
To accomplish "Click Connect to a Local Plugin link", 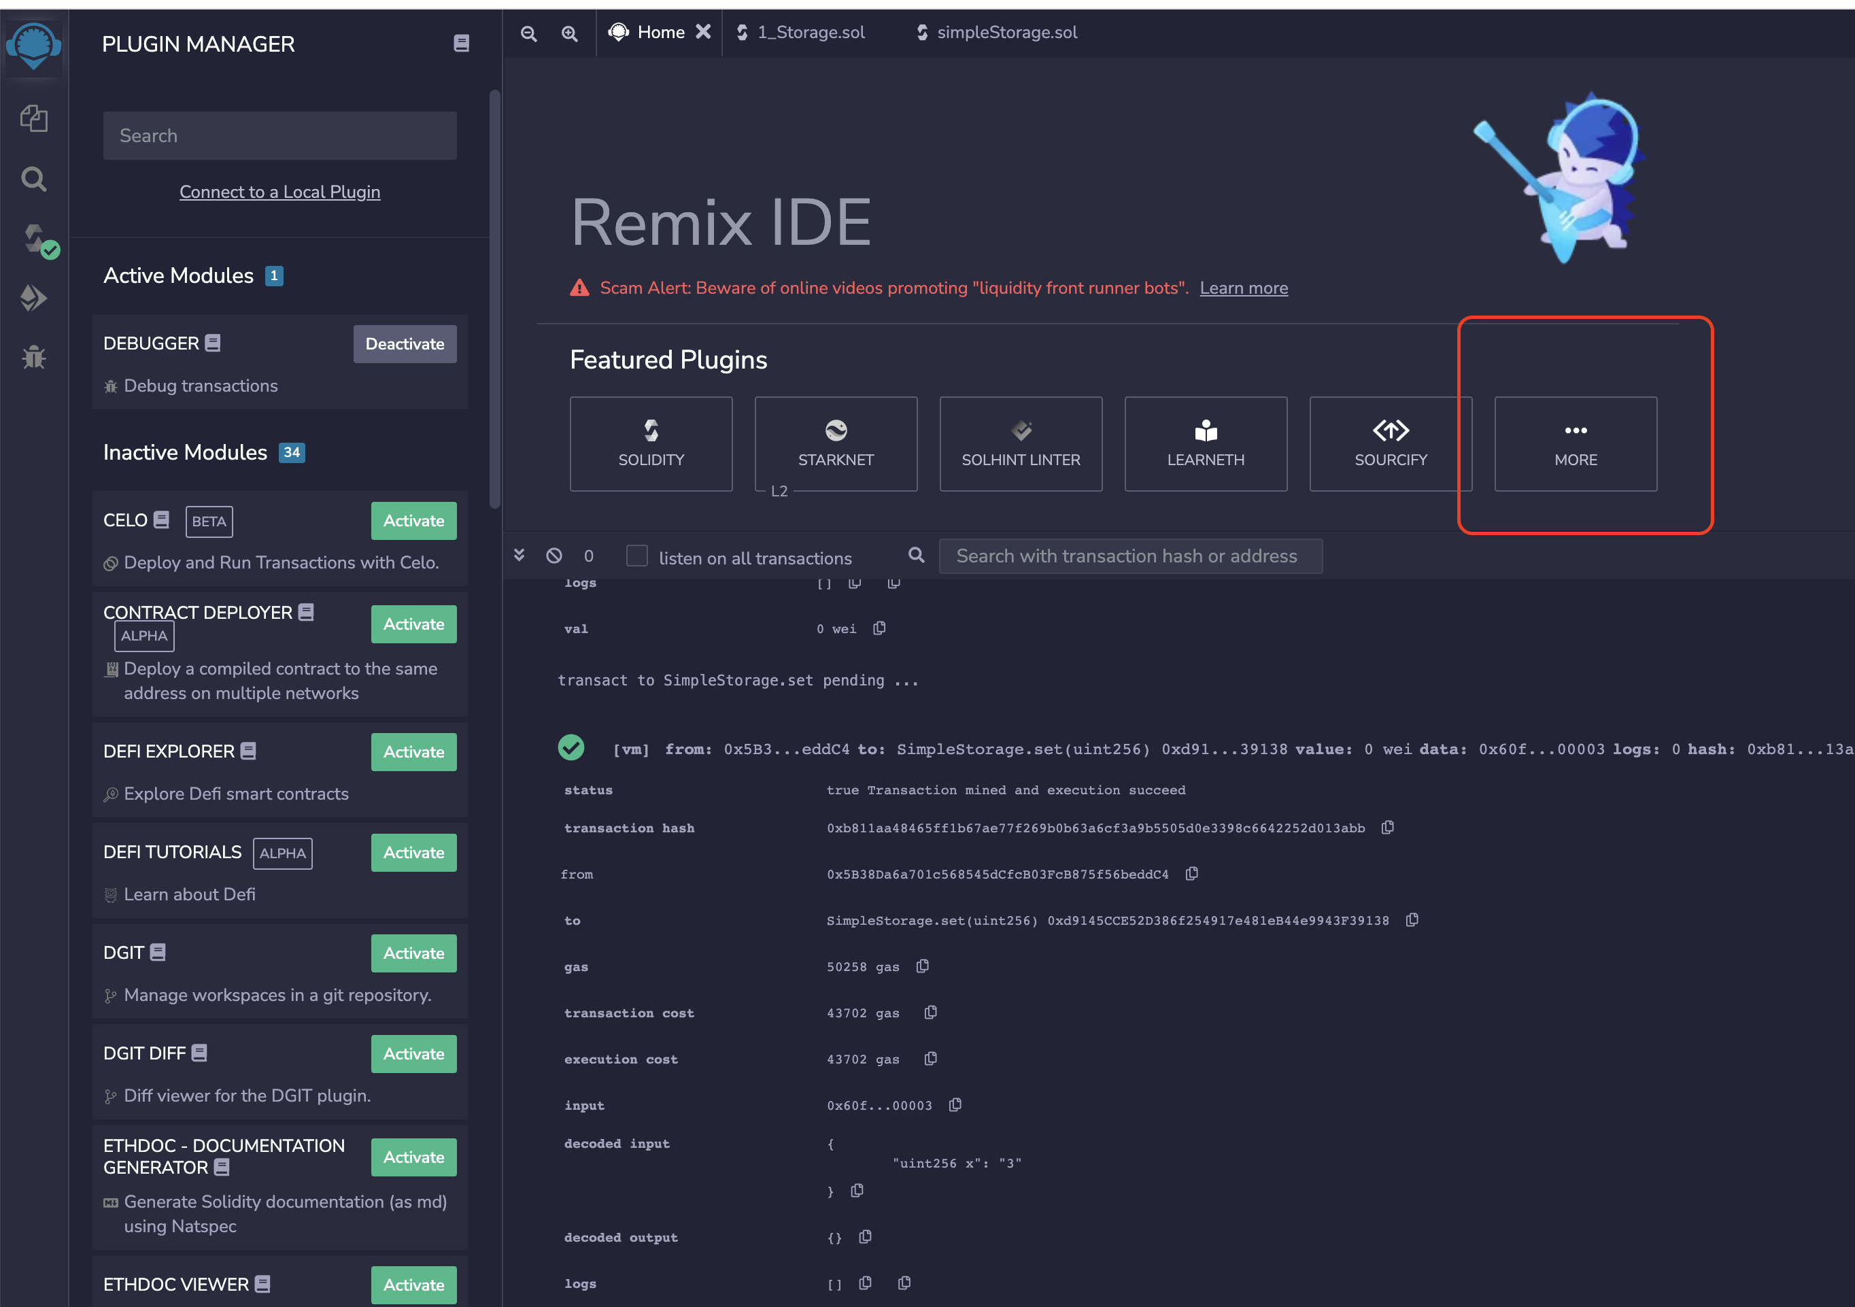I will click(279, 192).
